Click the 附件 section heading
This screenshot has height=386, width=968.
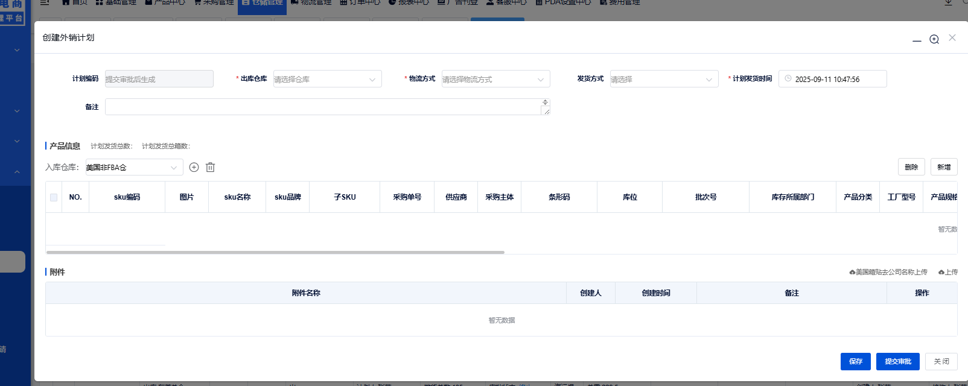tap(57, 272)
